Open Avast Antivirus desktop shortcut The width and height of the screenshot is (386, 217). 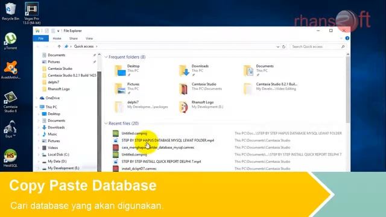pos(11,70)
